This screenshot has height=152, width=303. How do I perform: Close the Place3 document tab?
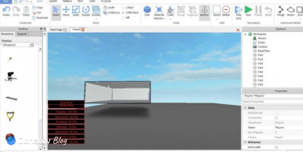pos(83,29)
